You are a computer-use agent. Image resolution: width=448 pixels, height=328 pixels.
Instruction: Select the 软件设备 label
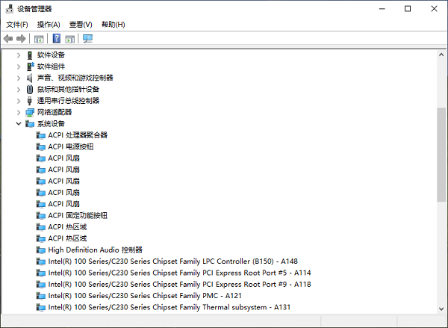51,55
